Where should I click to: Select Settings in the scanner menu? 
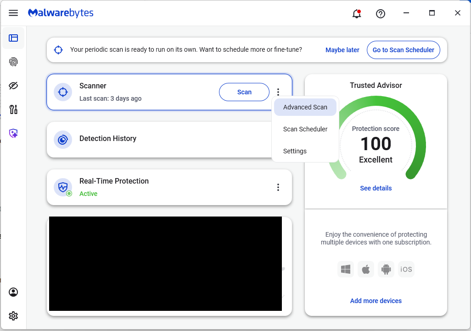pos(295,151)
